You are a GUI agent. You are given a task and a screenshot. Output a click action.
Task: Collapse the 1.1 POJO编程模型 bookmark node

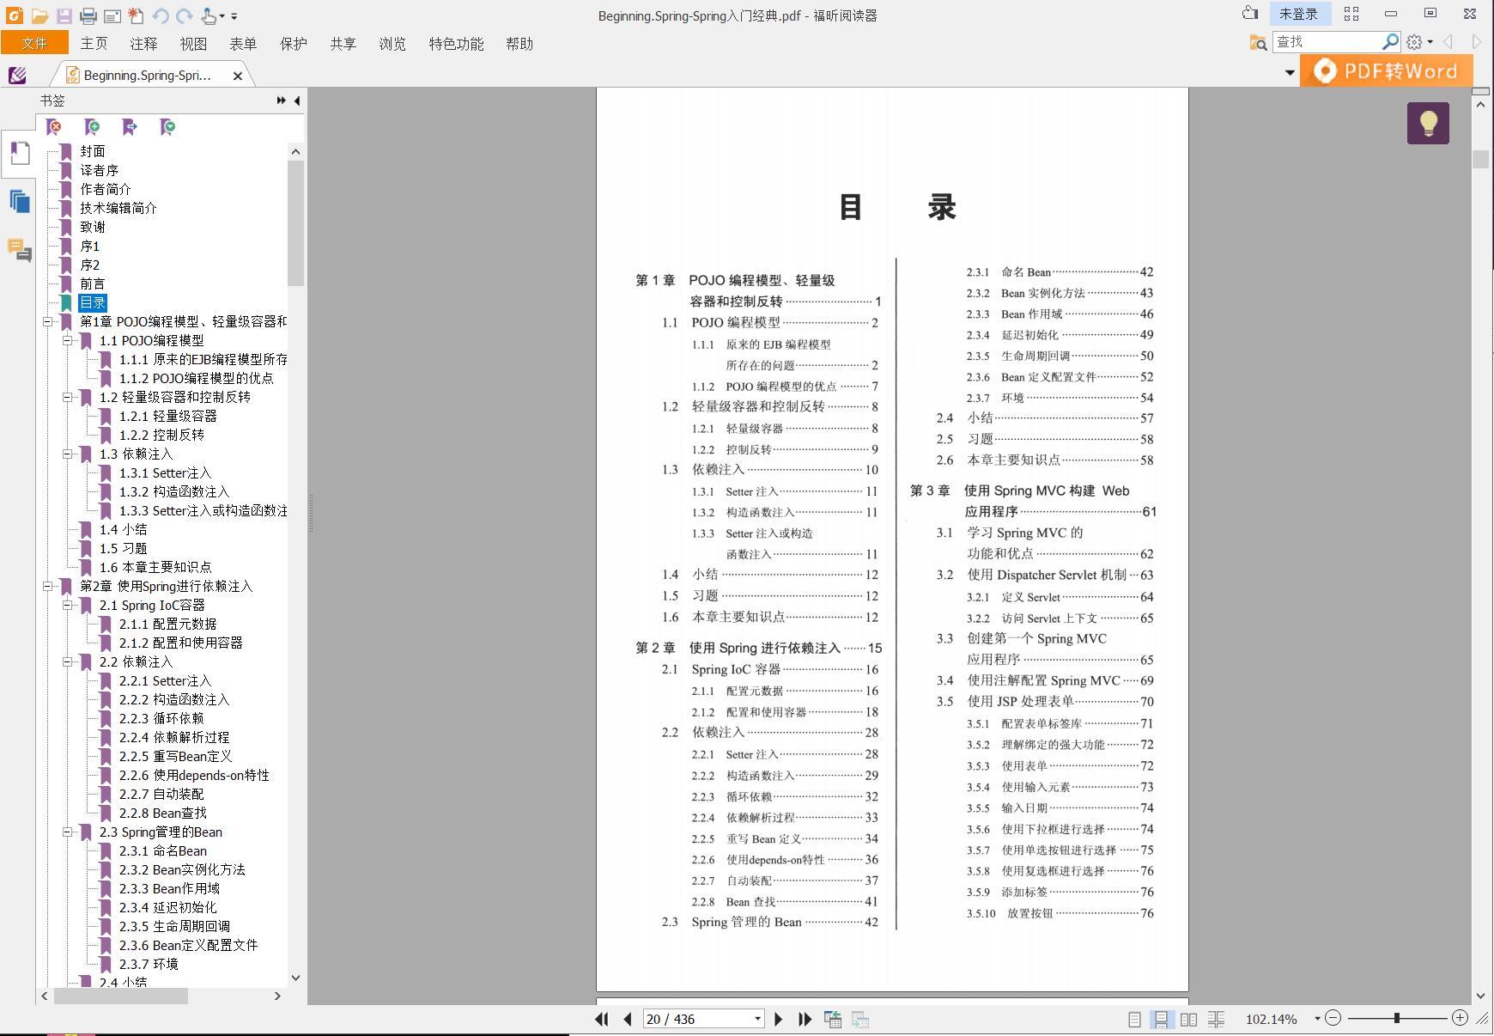pyautogui.click(x=67, y=340)
